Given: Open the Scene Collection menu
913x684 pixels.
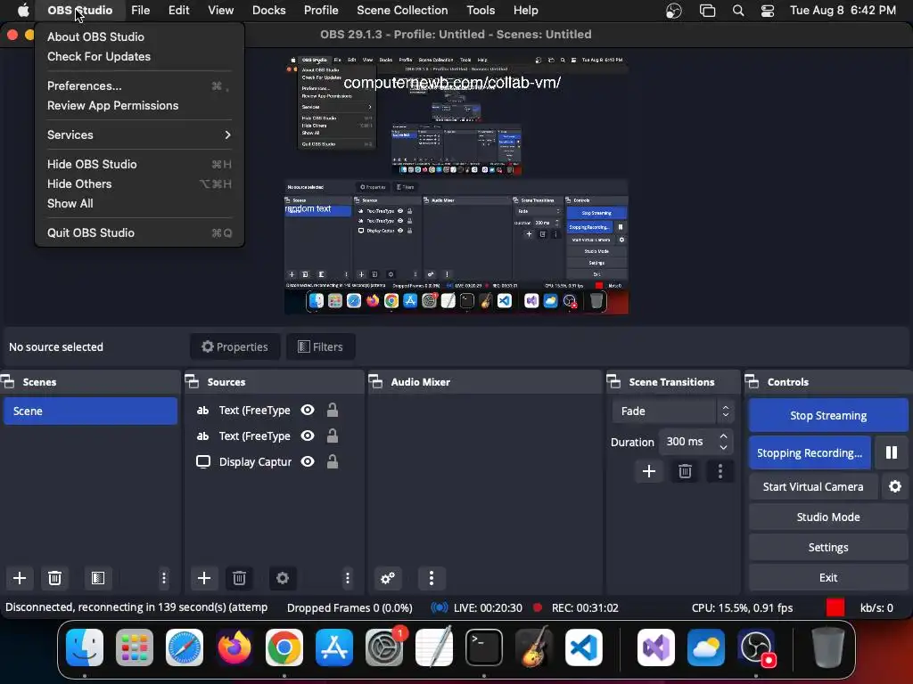Looking at the screenshot, I should 402,11.
